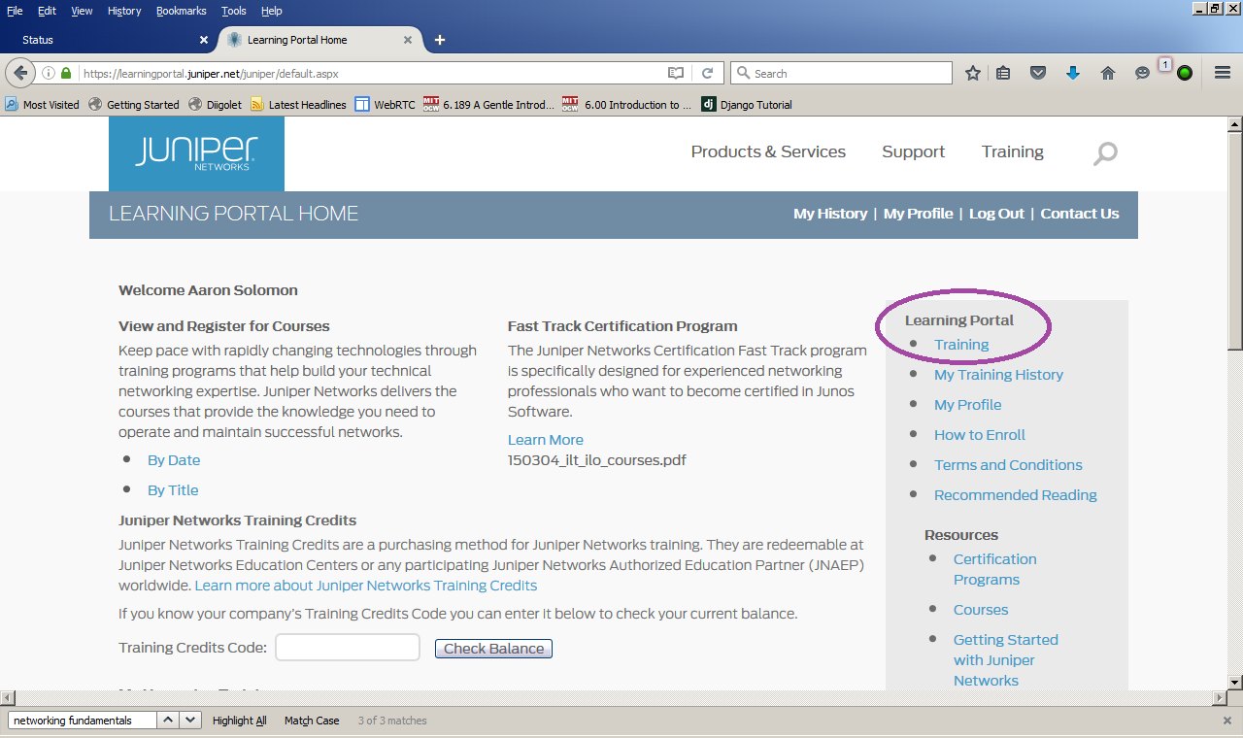Click the Juniper site search magnifier icon

[x=1105, y=153]
